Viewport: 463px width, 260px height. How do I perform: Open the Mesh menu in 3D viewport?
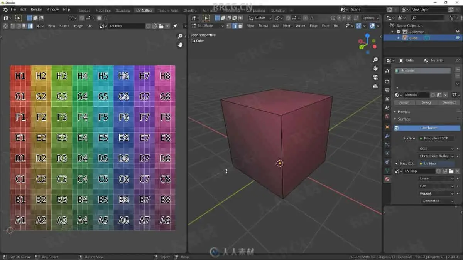coord(287,26)
